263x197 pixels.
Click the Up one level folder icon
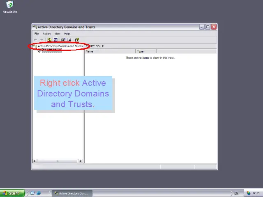point(49,40)
